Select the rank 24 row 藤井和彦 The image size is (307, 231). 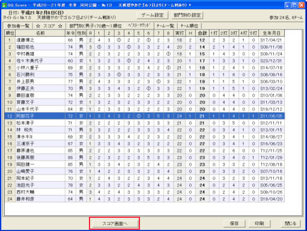point(144,199)
